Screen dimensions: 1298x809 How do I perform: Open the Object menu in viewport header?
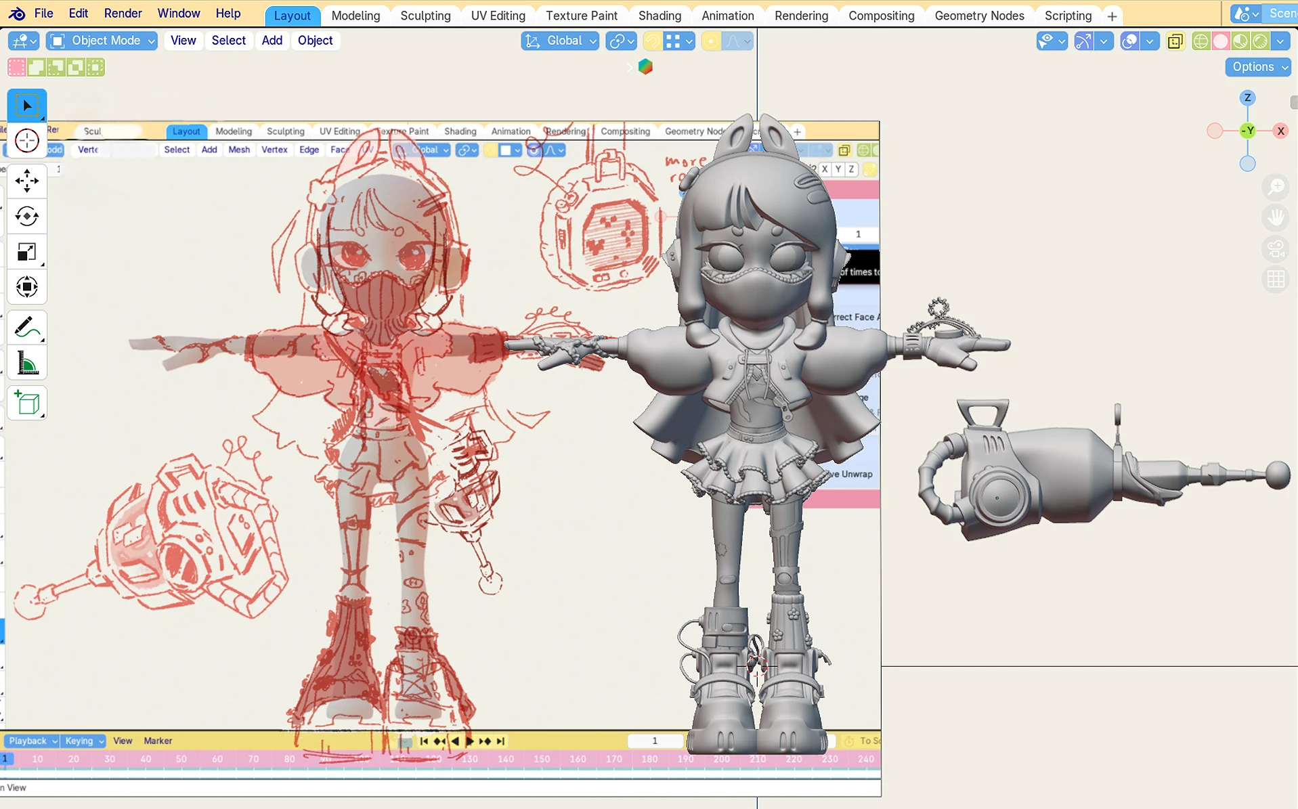point(316,41)
